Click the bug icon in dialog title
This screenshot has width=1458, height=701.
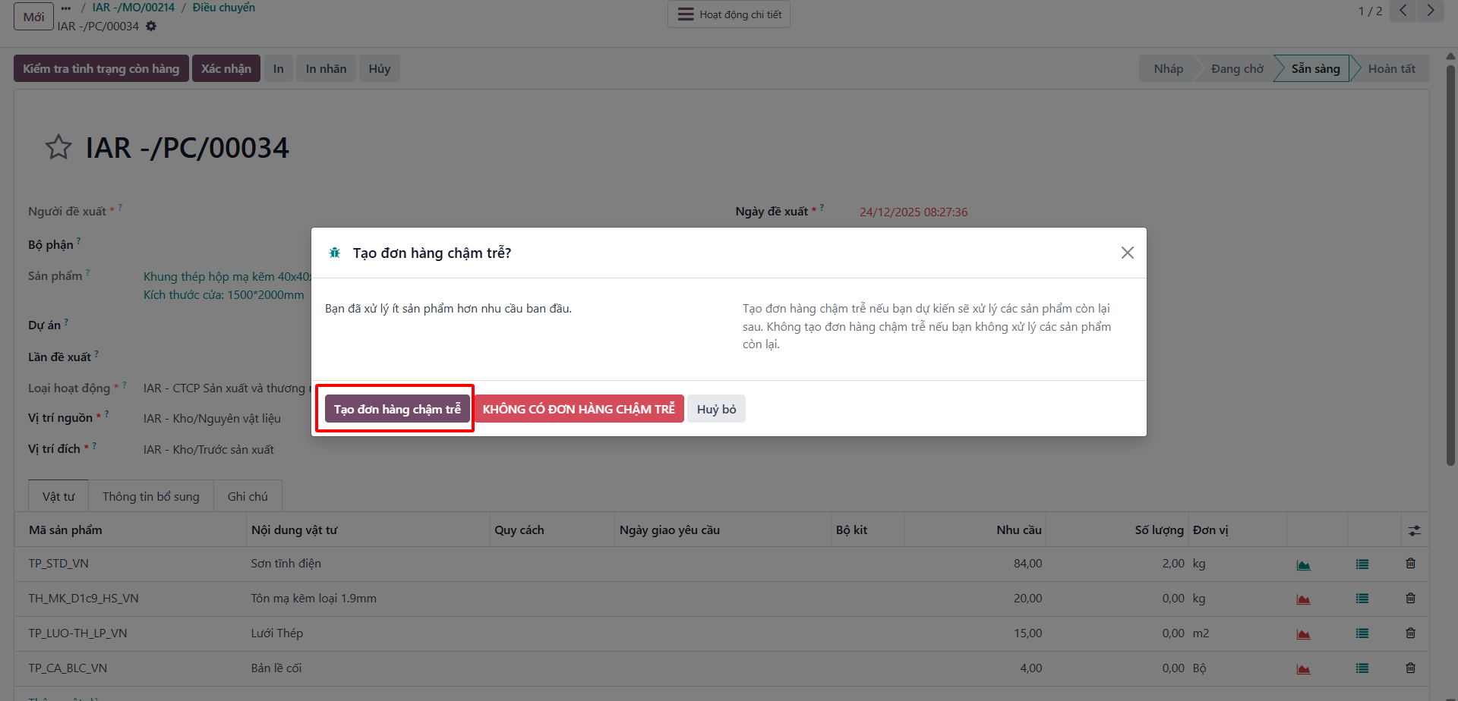click(x=335, y=253)
